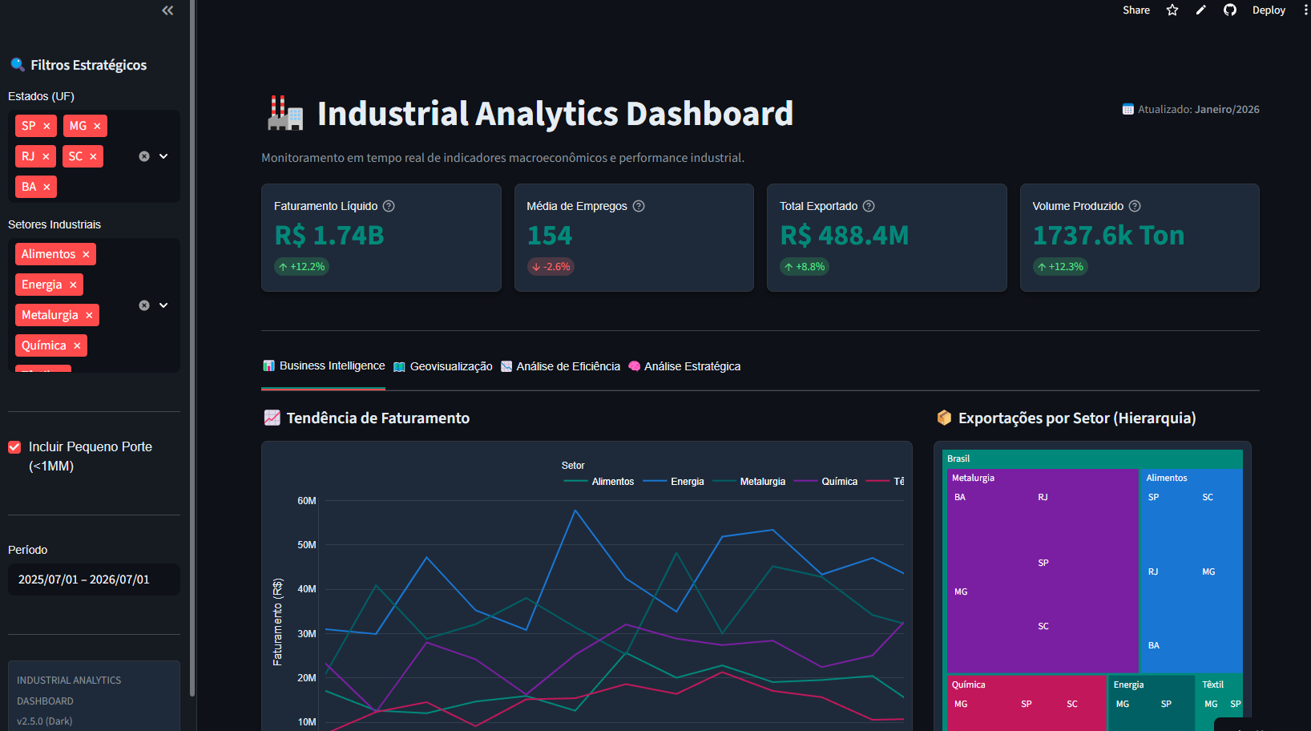The width and height of the screenshot is (1311, 731).
Task: Remove the BA state tag
Action: click(46, 187)
